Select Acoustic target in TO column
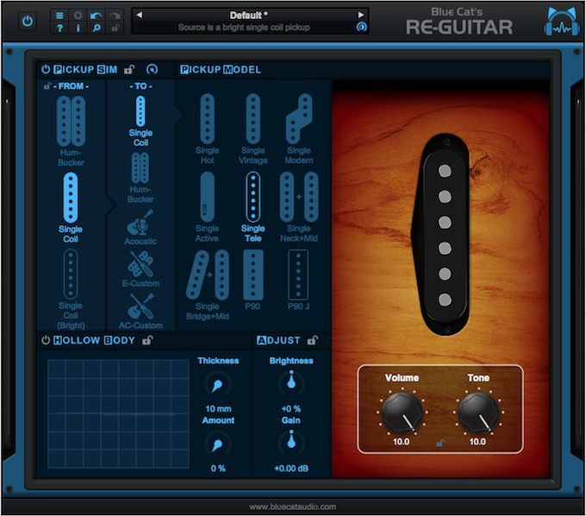 [x=140, y=227]
